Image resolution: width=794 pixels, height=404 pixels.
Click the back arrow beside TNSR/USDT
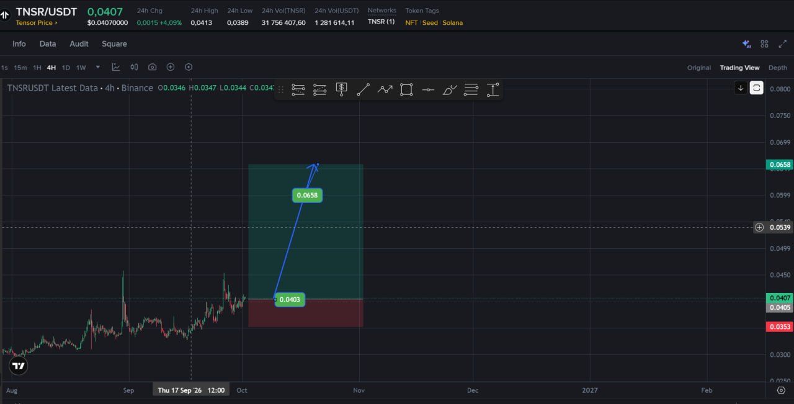click(5, 14)
